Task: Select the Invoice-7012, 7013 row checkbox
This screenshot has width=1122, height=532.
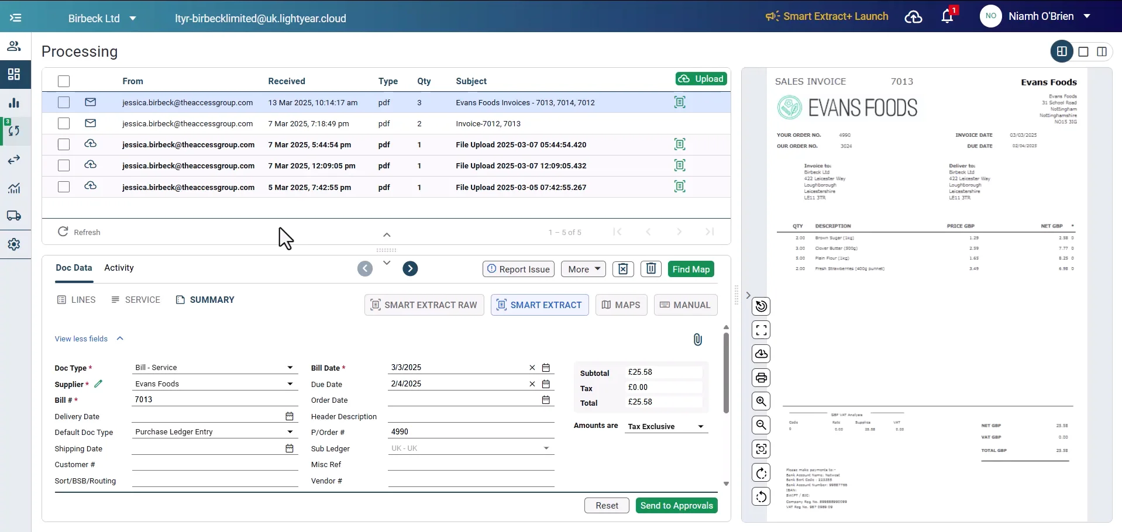Action: point(64,123)
